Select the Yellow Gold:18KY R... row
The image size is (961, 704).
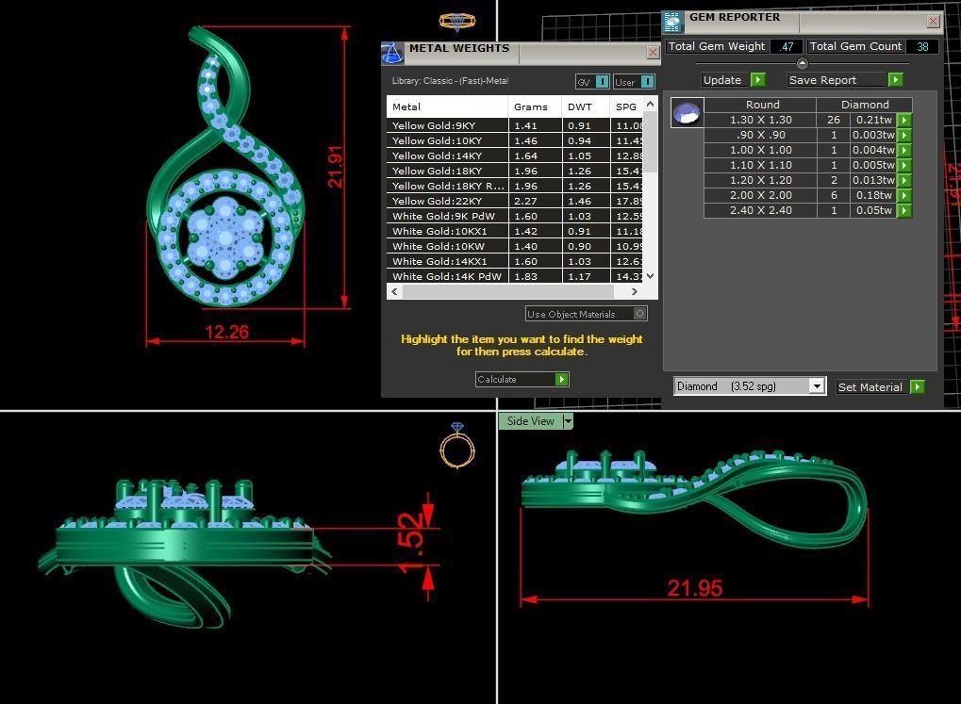click(515, 186)
